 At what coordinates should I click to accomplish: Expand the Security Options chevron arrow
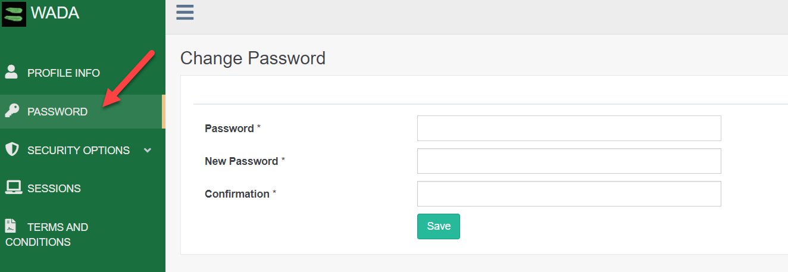coord(148,150)
